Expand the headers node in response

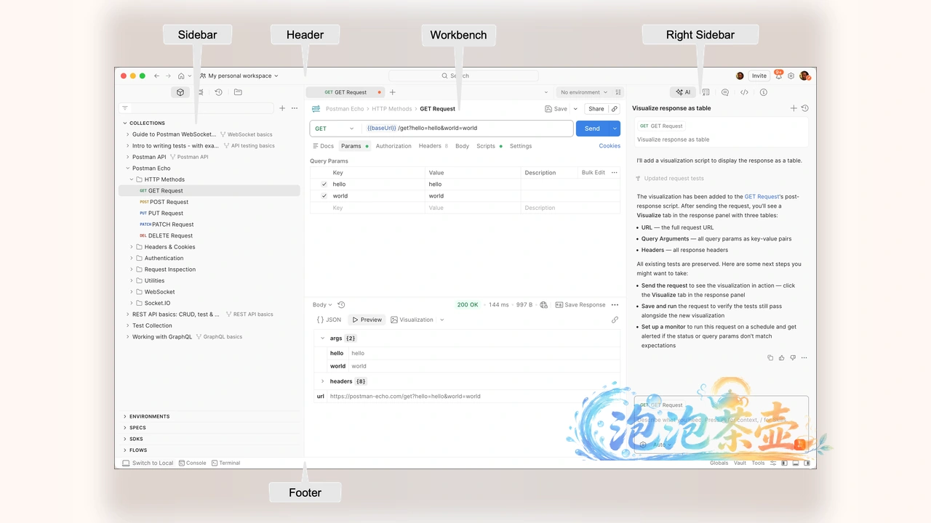323,381
